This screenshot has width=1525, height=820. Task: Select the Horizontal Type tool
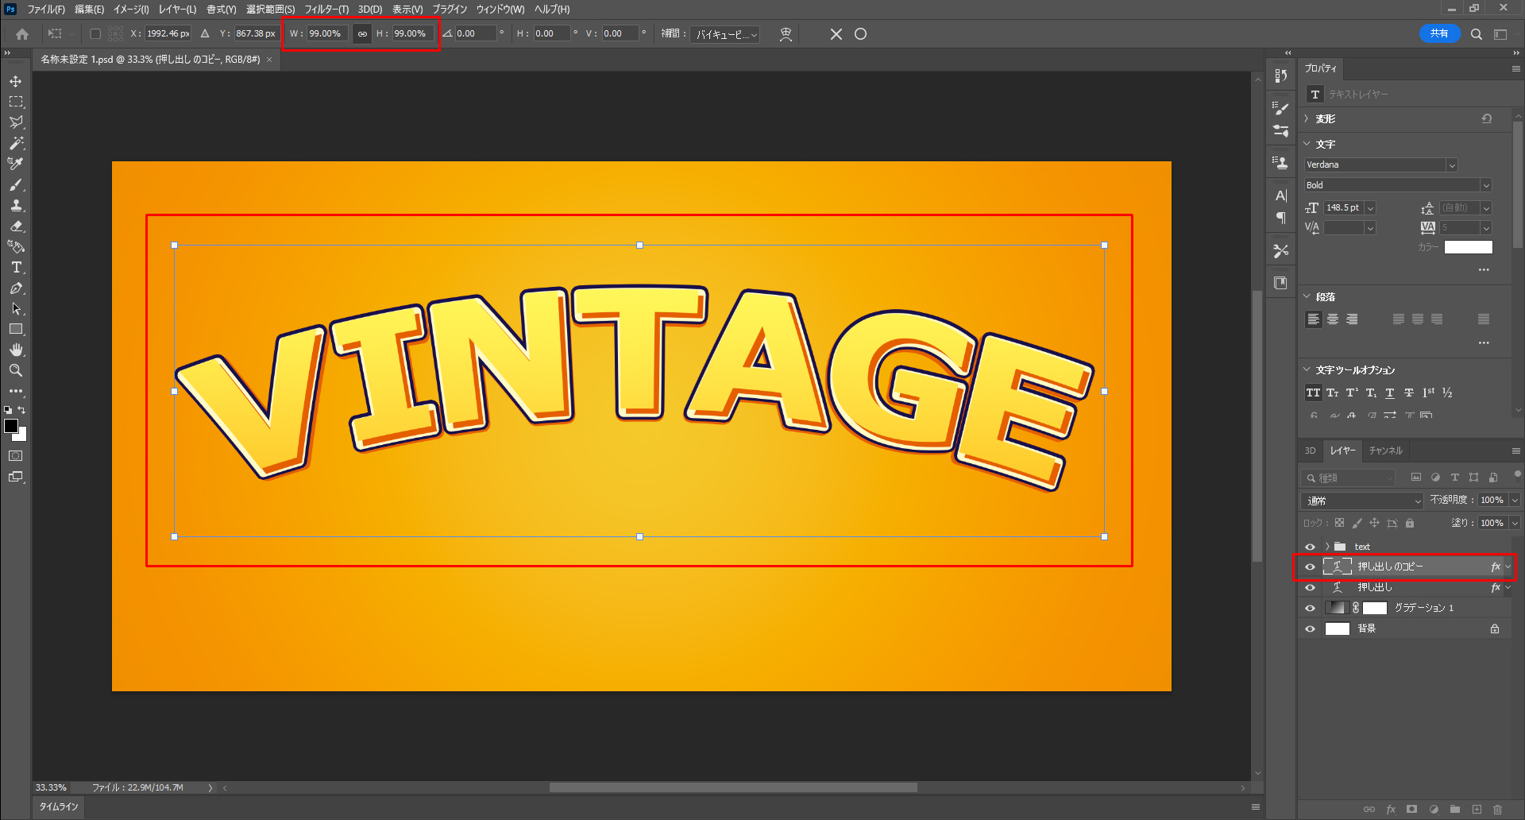click(16, 268)
